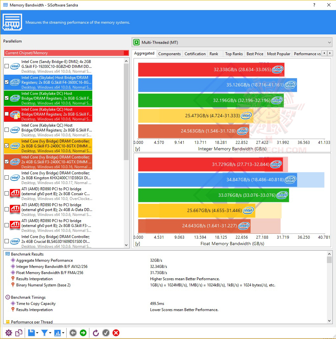Screen dimensions: 336x339
Task: Click the copy results icon in toolbar
Action: [19, 333]
